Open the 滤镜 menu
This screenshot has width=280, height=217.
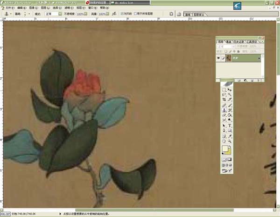click(69, 8)
